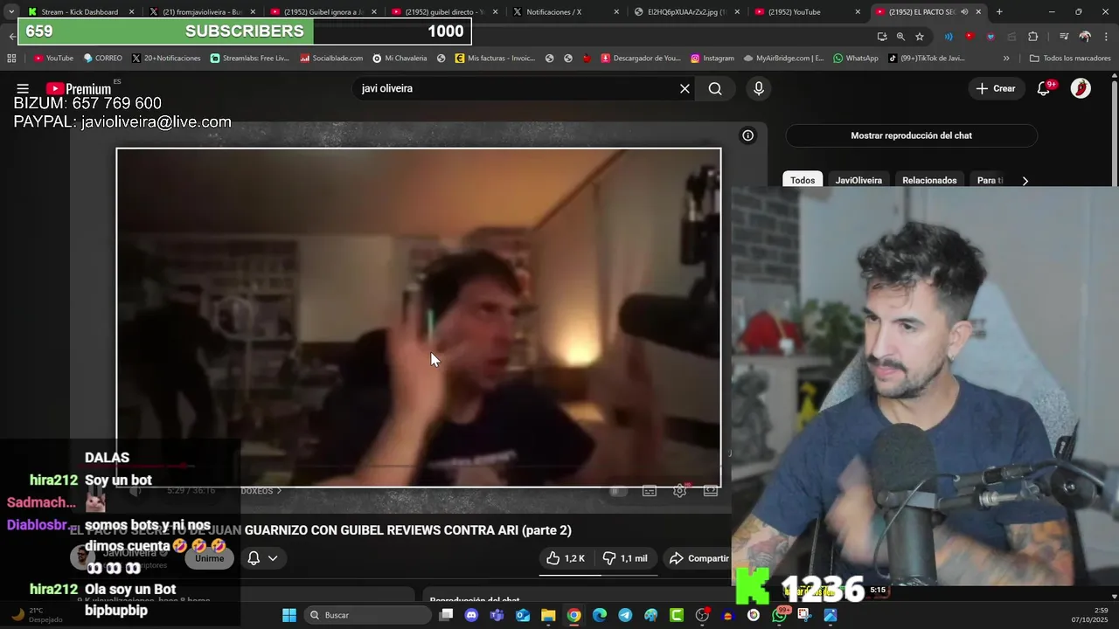Dislike the video with 1,1 mil
The image size is (1119, 629).
pyautogui.click(x=625, y=558)
